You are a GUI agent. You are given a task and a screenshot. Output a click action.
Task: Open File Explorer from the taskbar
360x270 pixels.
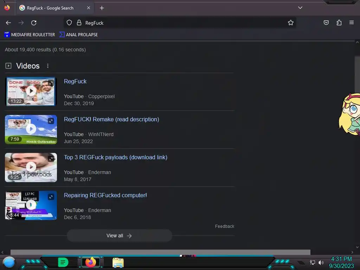118,262
